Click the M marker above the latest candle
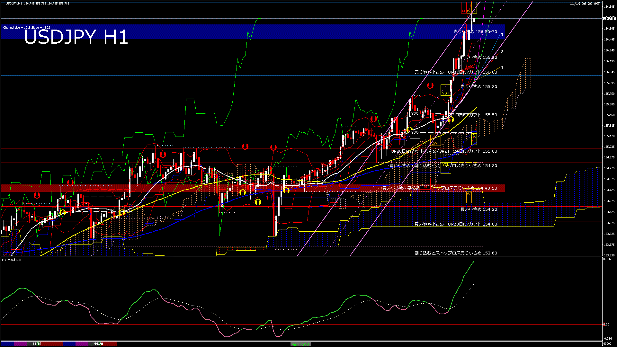This screenshot has width=617, height=347. 463,11
